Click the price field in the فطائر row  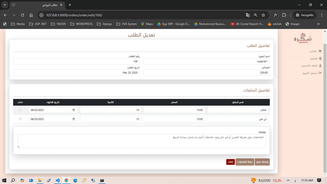point(174,110)
